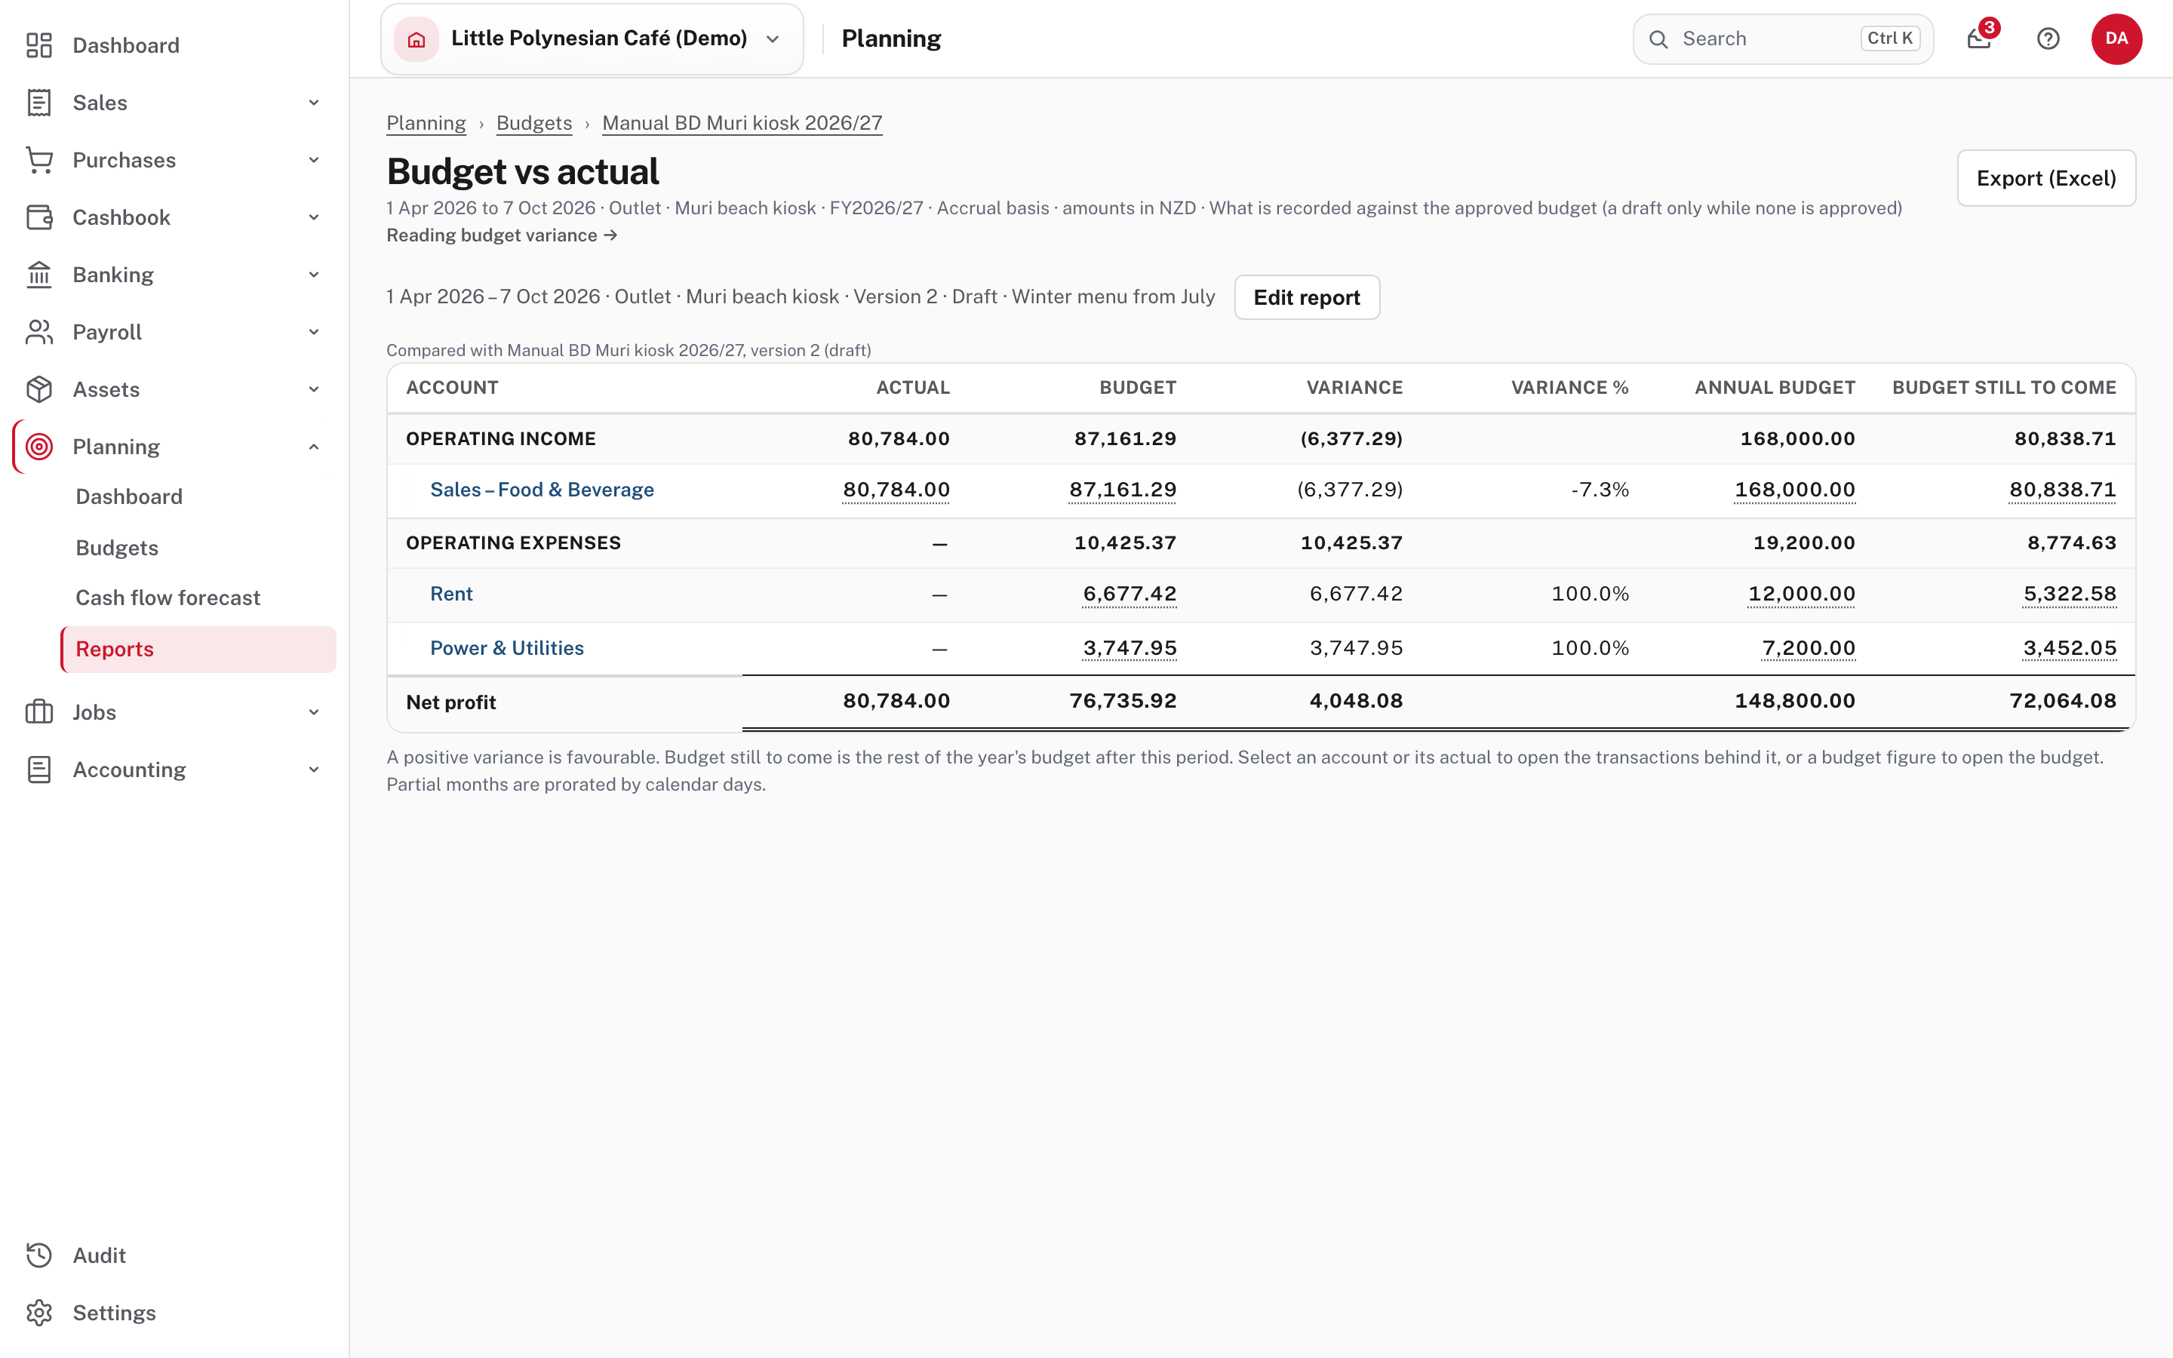
Task: Open the Dashboard icon in sidebar
Action: coord(39,45)
